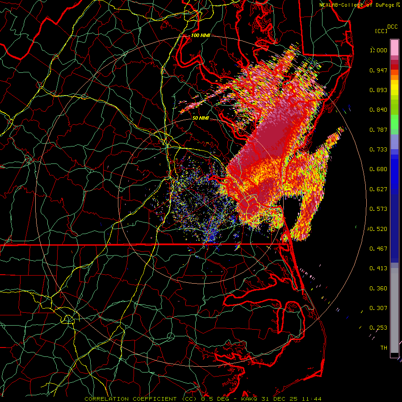Click the 50 NMI range ring label
The width and height of the screenshot is (402, 402).
(201, 118)
